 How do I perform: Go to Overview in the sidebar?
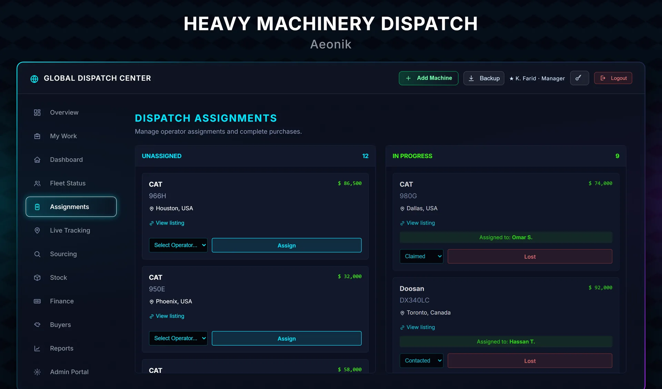point(71,112)
